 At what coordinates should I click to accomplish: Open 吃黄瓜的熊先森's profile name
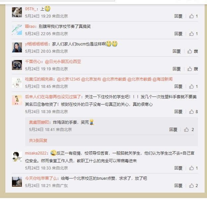[39, 79]
